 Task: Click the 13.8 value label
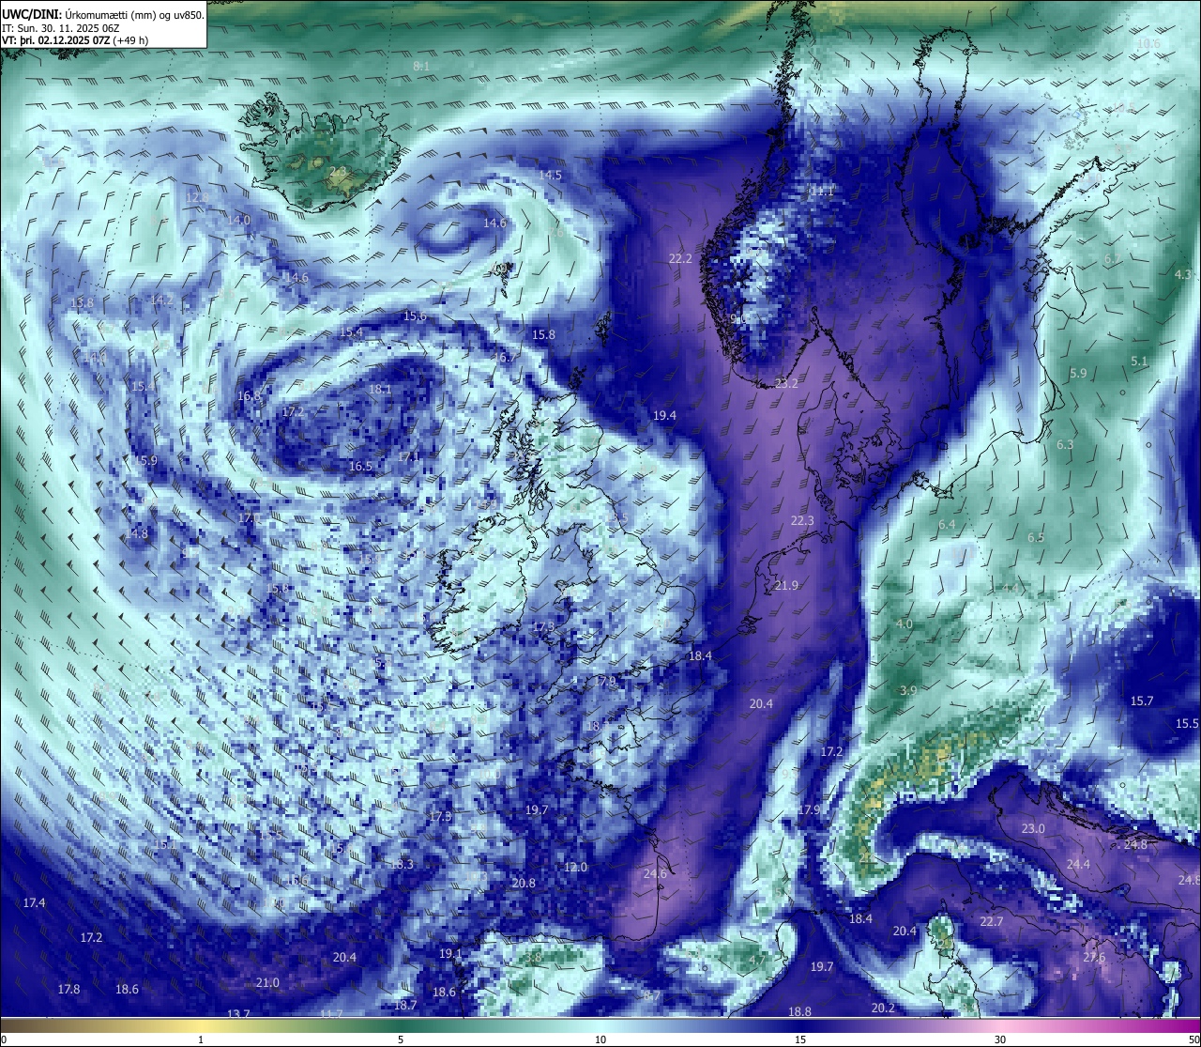tap(82, 302)
